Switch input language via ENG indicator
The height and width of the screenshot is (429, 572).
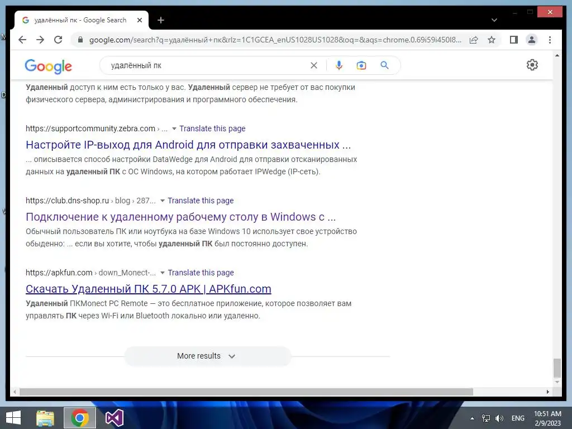coord(518,418)
